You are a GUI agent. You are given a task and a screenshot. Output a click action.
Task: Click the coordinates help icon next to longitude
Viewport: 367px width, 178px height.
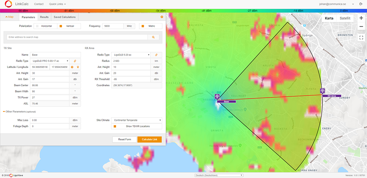point(72,67)
